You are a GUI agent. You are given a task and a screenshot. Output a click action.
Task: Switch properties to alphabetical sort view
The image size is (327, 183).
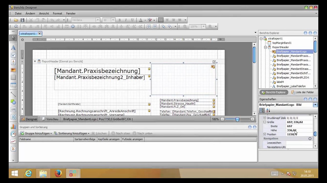[268, 111]
